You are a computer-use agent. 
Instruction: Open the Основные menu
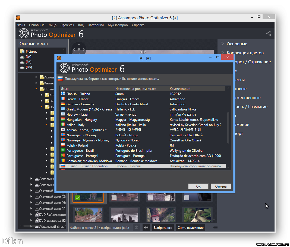pyautogui.click(x=37, y=25)
